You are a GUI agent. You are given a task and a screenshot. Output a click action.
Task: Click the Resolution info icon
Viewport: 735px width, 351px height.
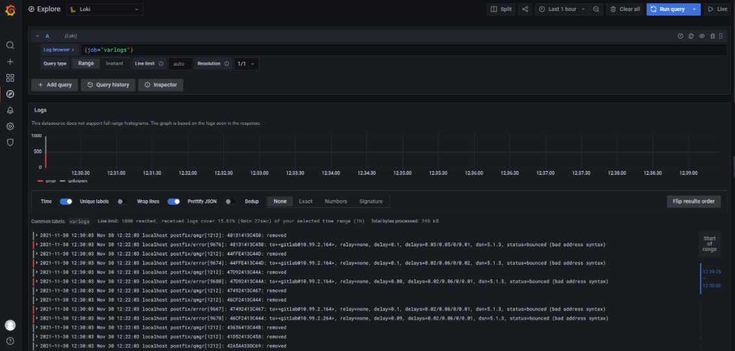(227, 64)
